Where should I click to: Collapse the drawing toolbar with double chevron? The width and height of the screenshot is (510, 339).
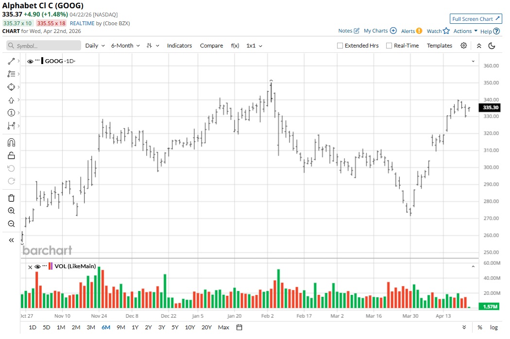click(11, 240)
